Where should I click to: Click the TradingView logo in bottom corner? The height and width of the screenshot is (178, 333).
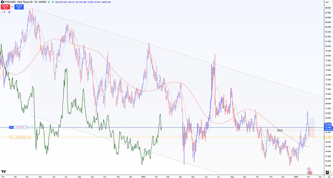click(x=3, y=171)
